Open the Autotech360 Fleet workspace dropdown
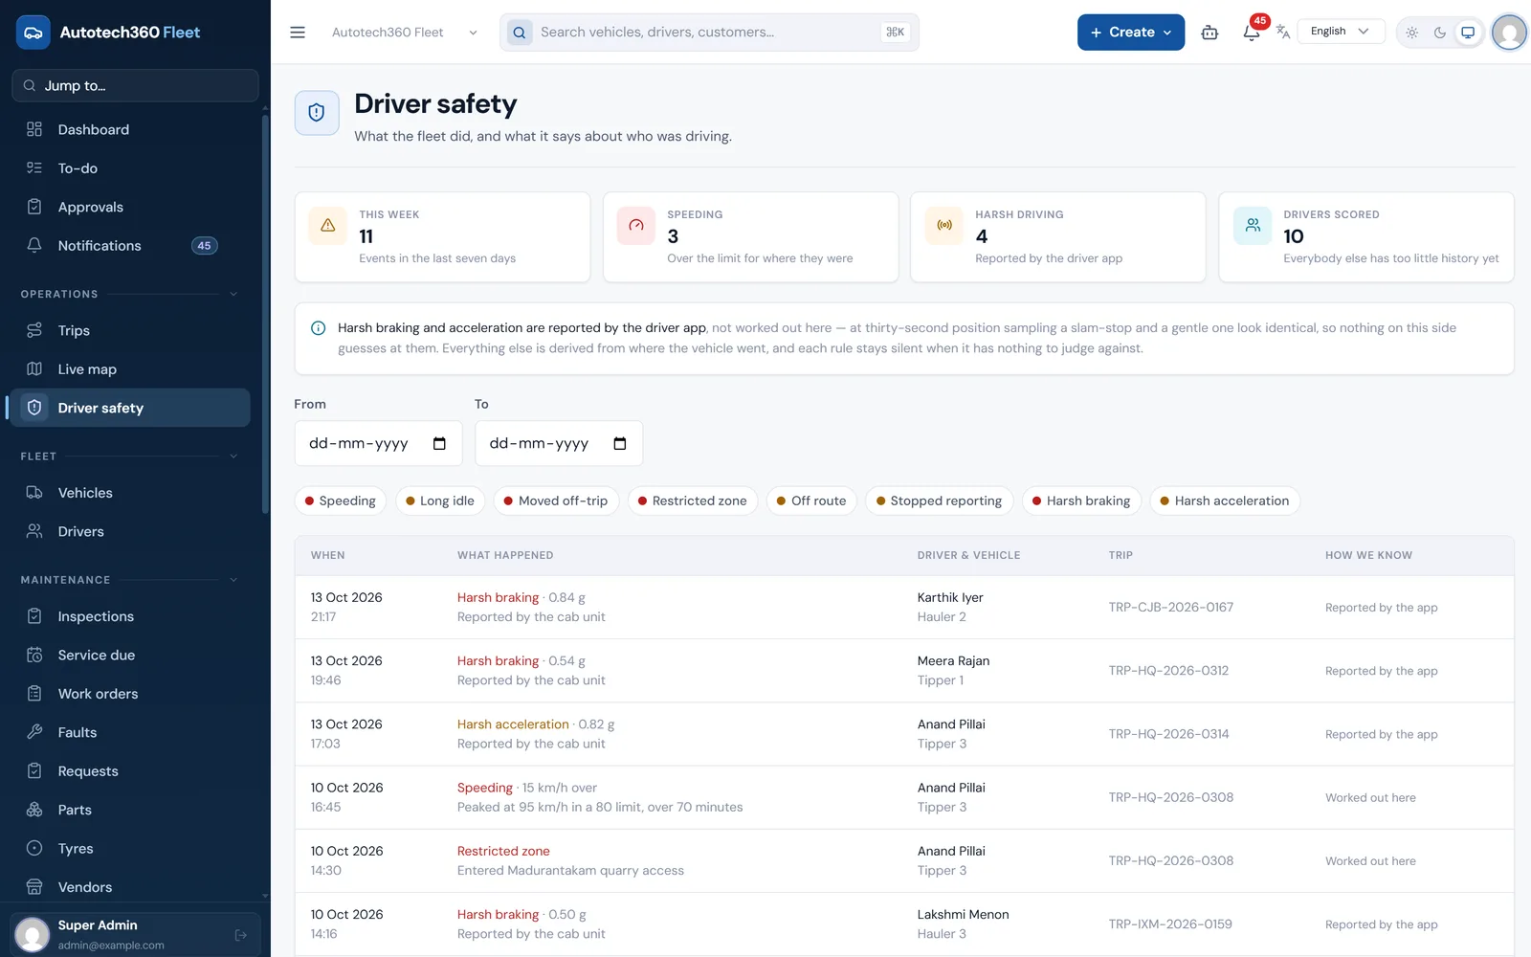 click(404, 33)
